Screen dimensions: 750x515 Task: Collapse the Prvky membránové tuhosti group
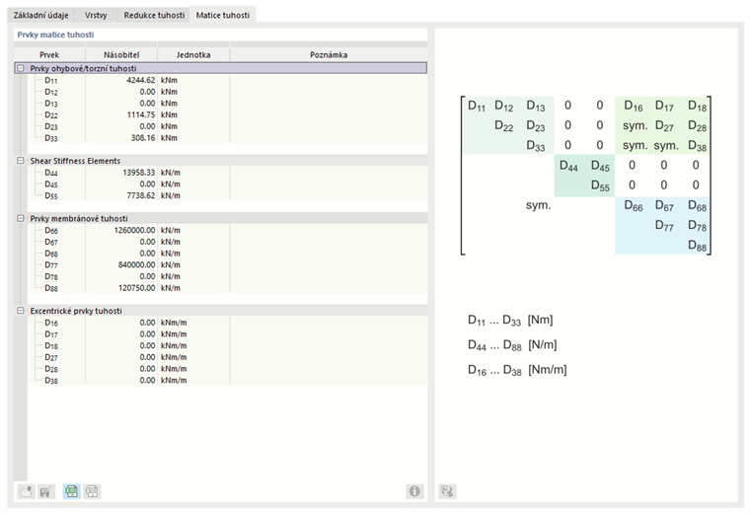click(21, 218)
